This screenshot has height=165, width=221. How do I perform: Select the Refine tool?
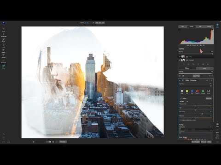[3, 55]
